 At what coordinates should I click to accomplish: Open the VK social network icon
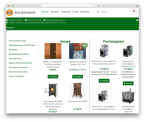(137, 20)
